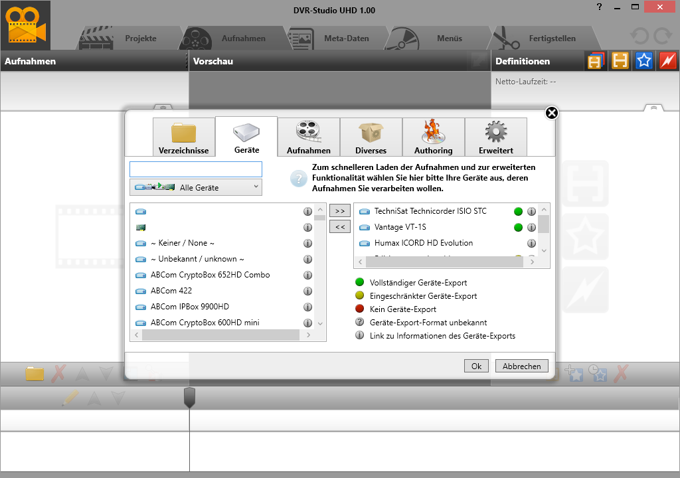The height and width of the screenshot is (478, 680).
Task: Click the title bar help question mark
Action: point(600,7)
